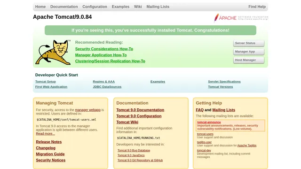View the Changelog link

(x=46, y=148)
